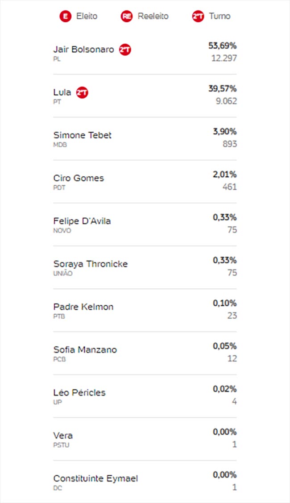Viewport: 290px width, 503px height.
Task: Click the red E Eleito legend icon
Action: [x=65, y=17]
